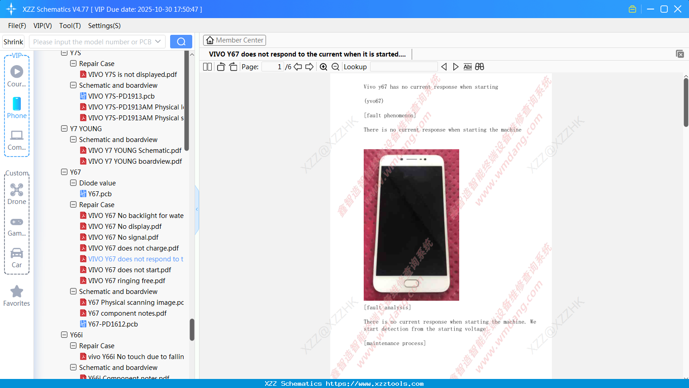Enable two-page view mode

[207, 66]
